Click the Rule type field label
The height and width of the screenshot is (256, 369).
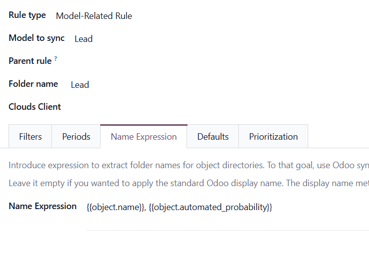click(x=27, y=15)
